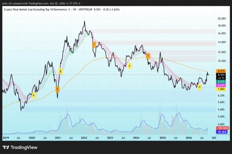
Task: Open the TradingView.com link in header
Action: 37,3
